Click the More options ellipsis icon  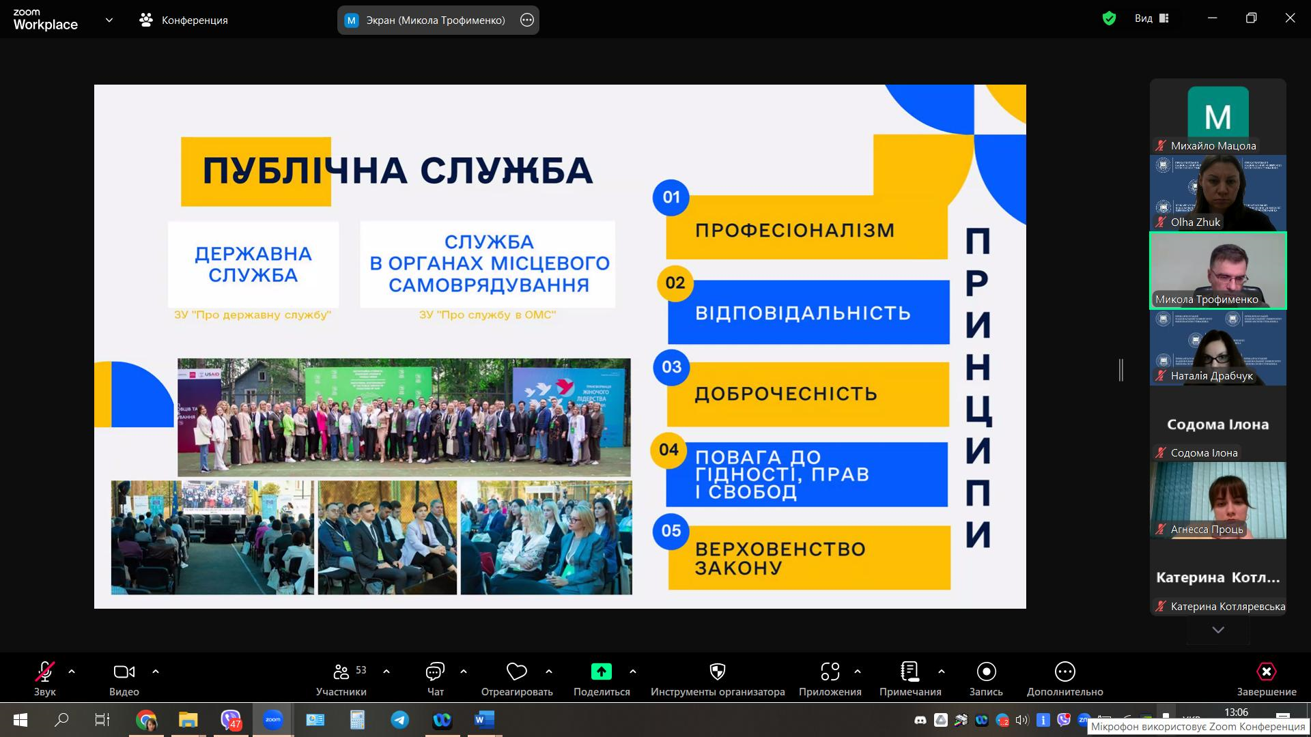[1065, 672]
